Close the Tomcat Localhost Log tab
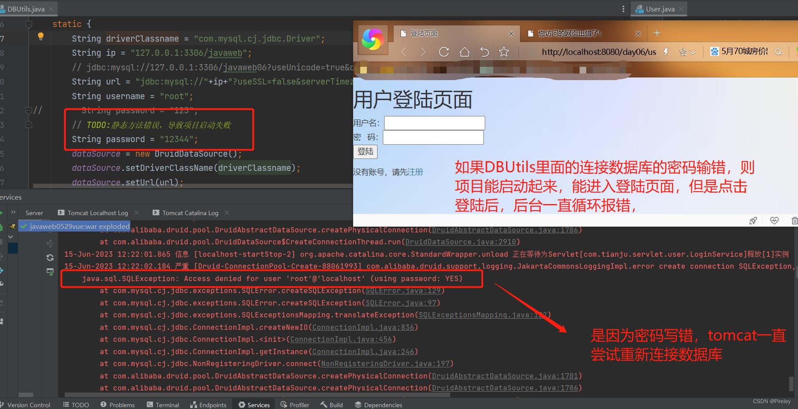Screen dimensions: 798x409 click(x=136, y=213)
